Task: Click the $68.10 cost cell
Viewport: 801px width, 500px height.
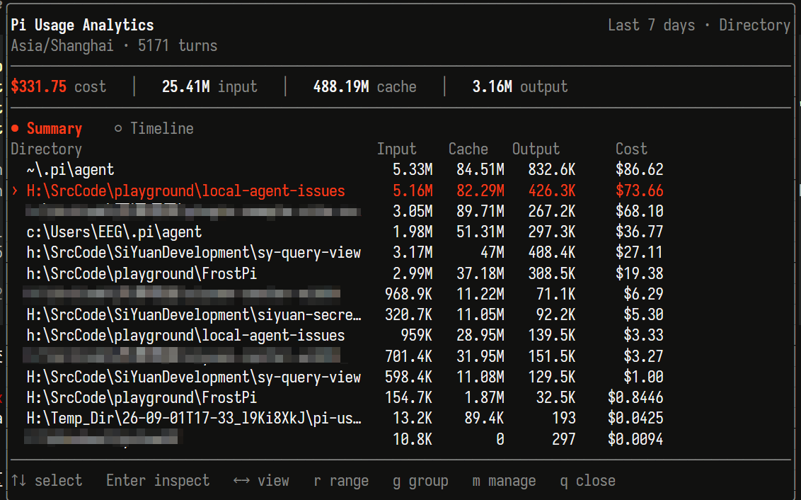Action: tap(640, 211)
